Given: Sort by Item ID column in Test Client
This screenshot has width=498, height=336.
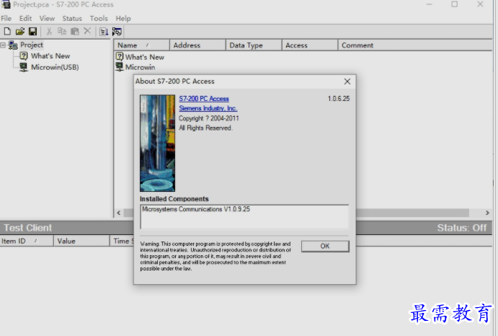Looking at the screenshot, I should [x=27, y=241].
